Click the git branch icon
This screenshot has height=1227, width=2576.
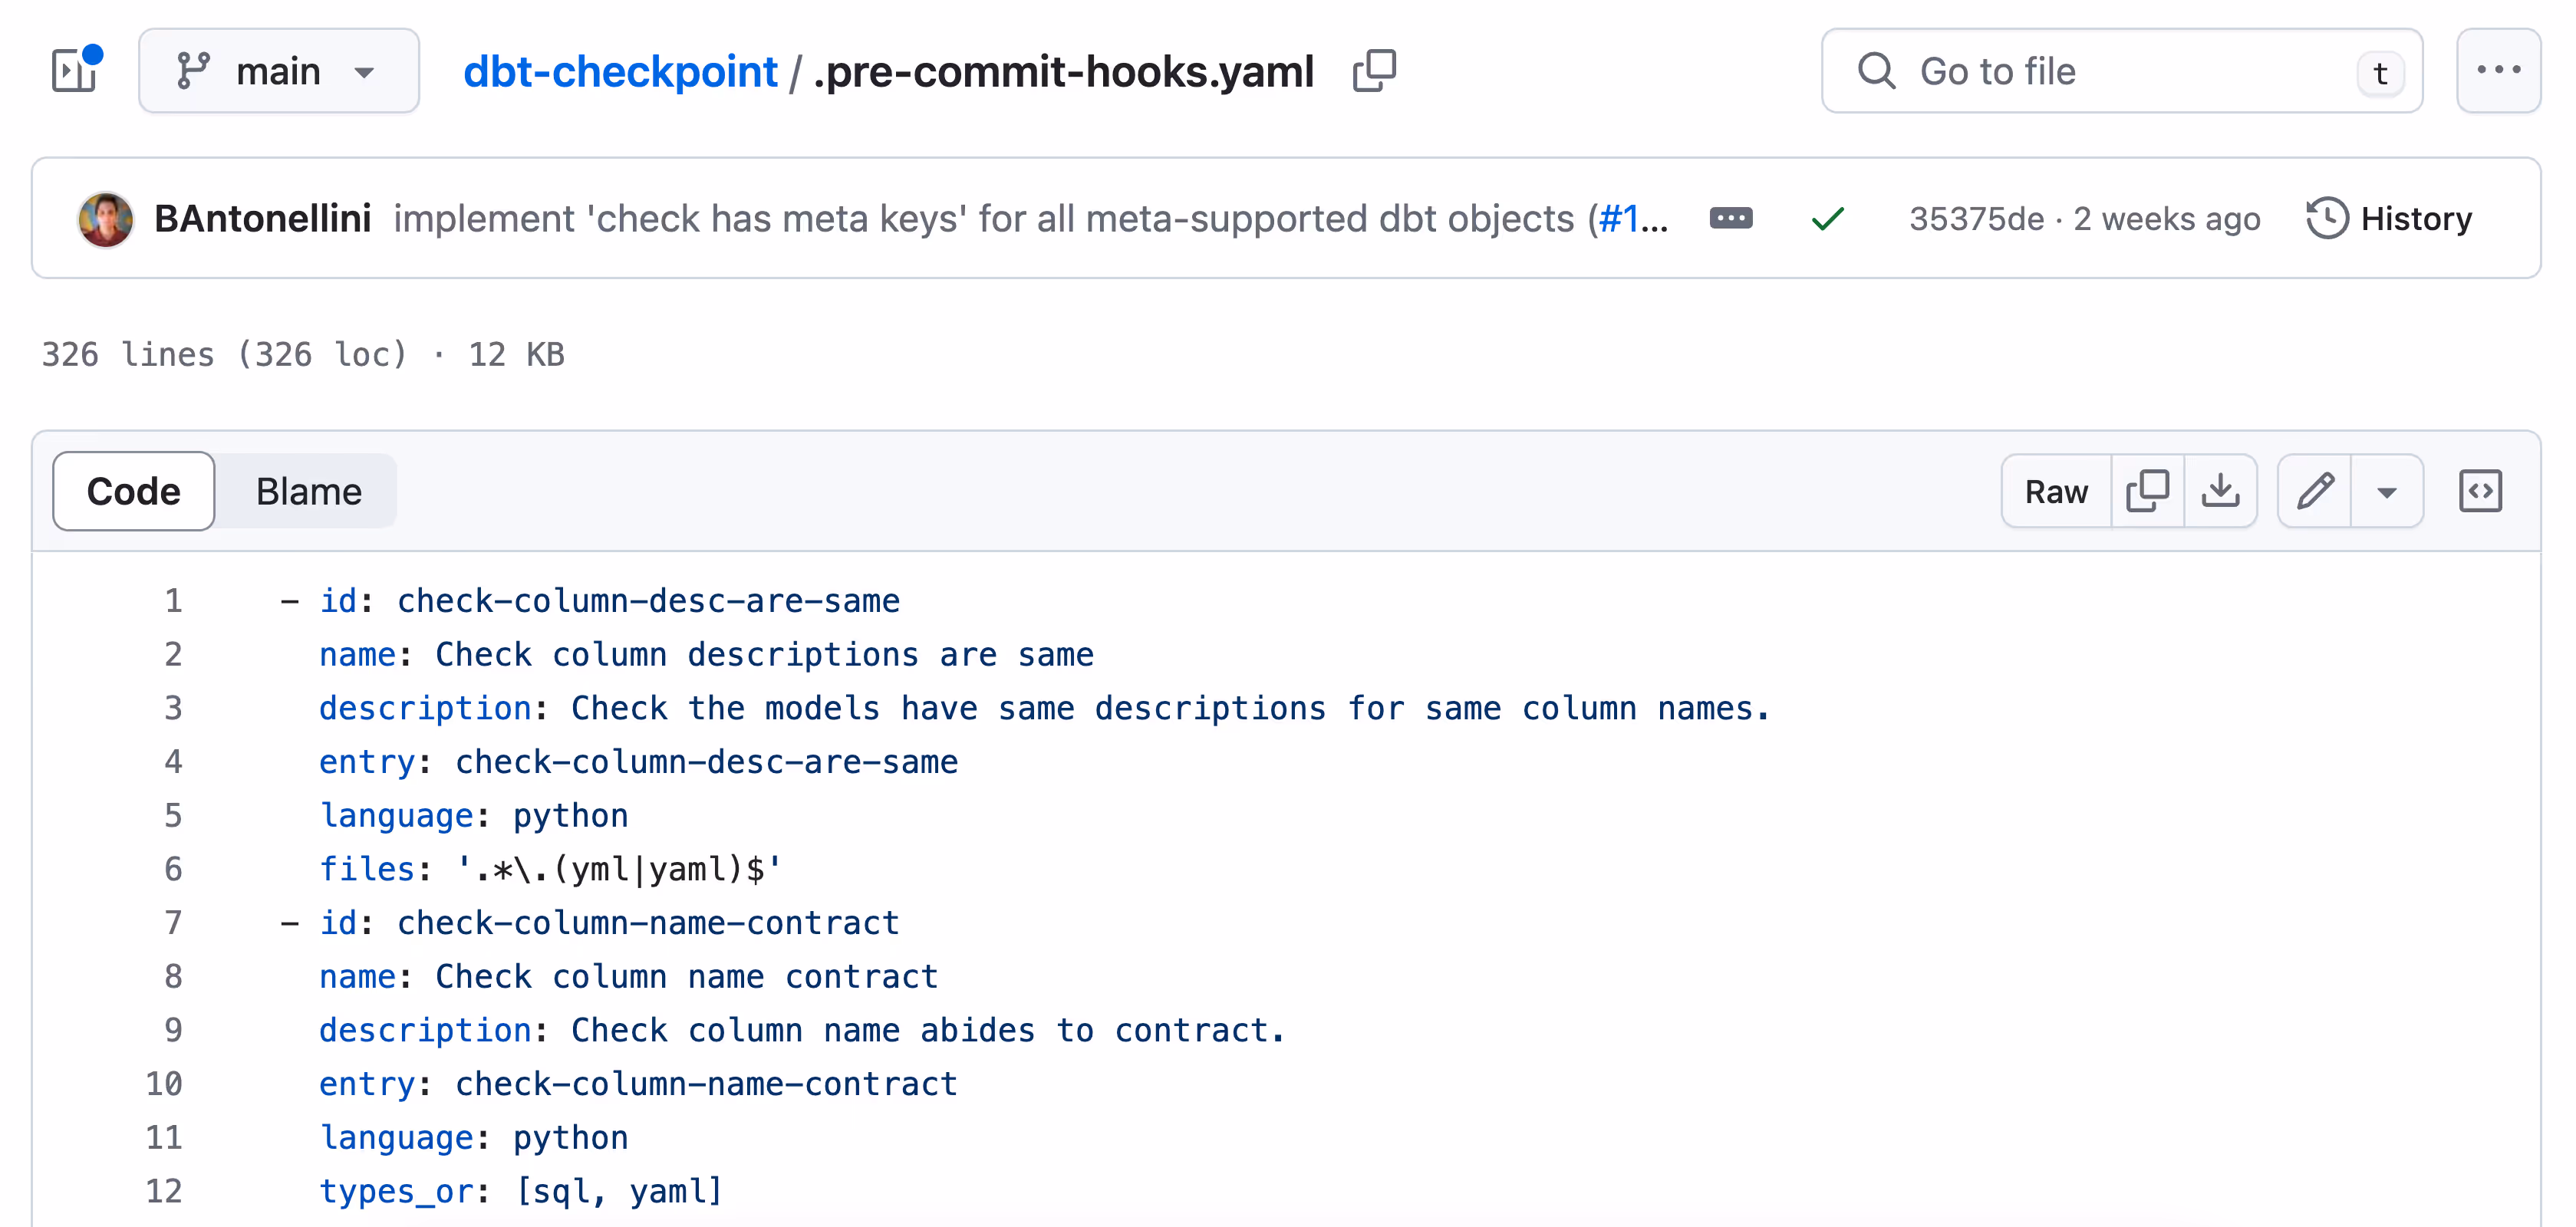[x=193, y=71]
